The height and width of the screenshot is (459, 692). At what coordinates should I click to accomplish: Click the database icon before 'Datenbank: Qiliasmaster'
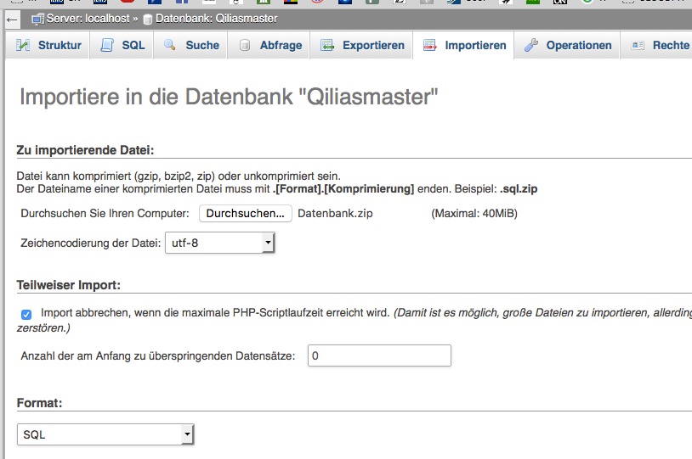(148, 19)
